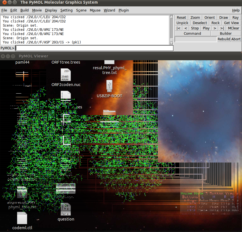The height and width of the screenshot is (232, 242).
Task: Stop the movie playback
Action: coord(195,28)
